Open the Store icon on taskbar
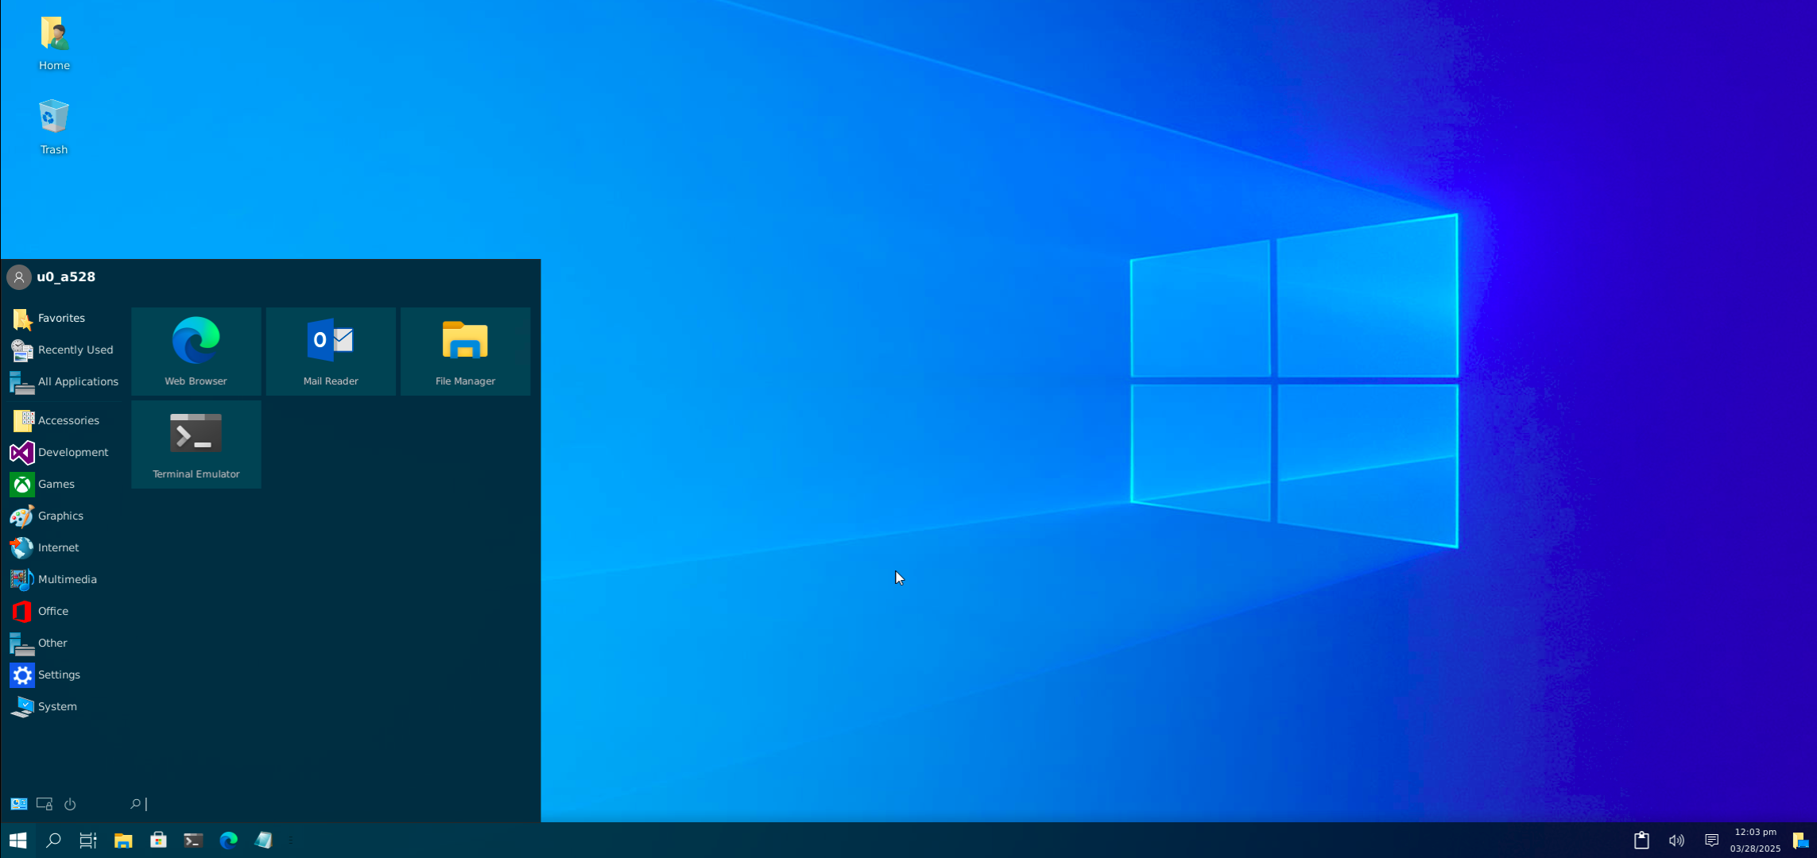Screen dimensions: 1817x858 pyautogui.click(x=158, y=841)
